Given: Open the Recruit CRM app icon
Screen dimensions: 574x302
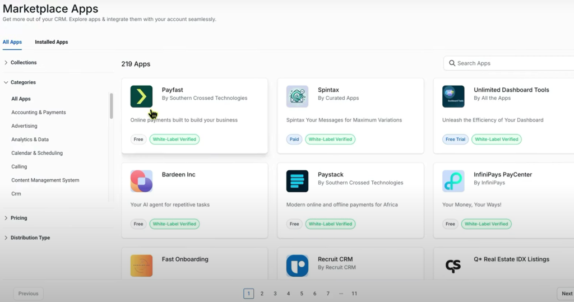Looking at the screenshot, I should coord(297,266).
